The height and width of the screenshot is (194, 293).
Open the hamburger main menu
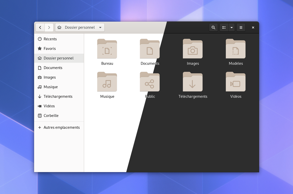tap(241, 27)
